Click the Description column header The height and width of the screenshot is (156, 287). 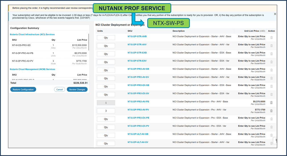pos(178,31)
